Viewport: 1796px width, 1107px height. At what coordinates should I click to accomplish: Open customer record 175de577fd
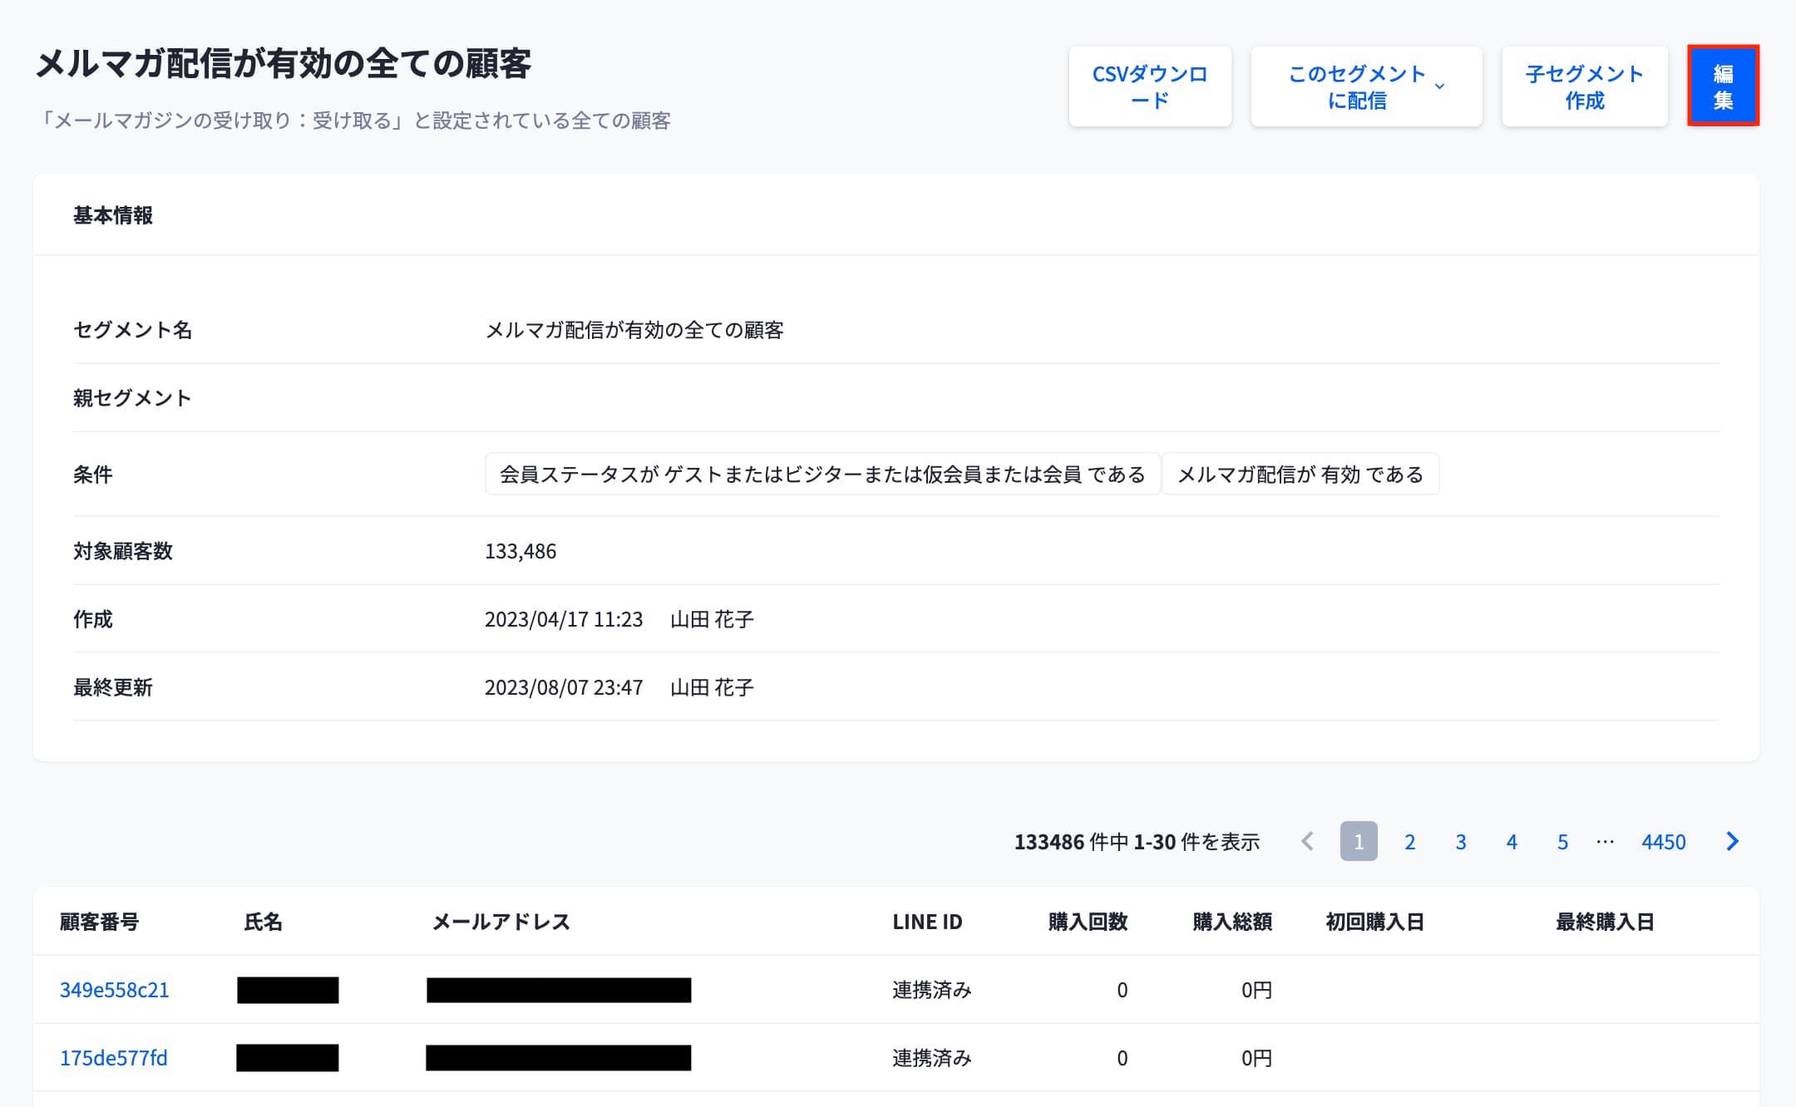tap(114, 1058)
